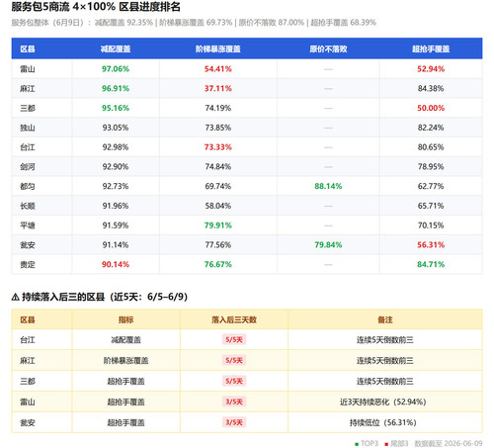494x448 pixels.
Task: Click the value 73.85%
Action: pos(218,128)
